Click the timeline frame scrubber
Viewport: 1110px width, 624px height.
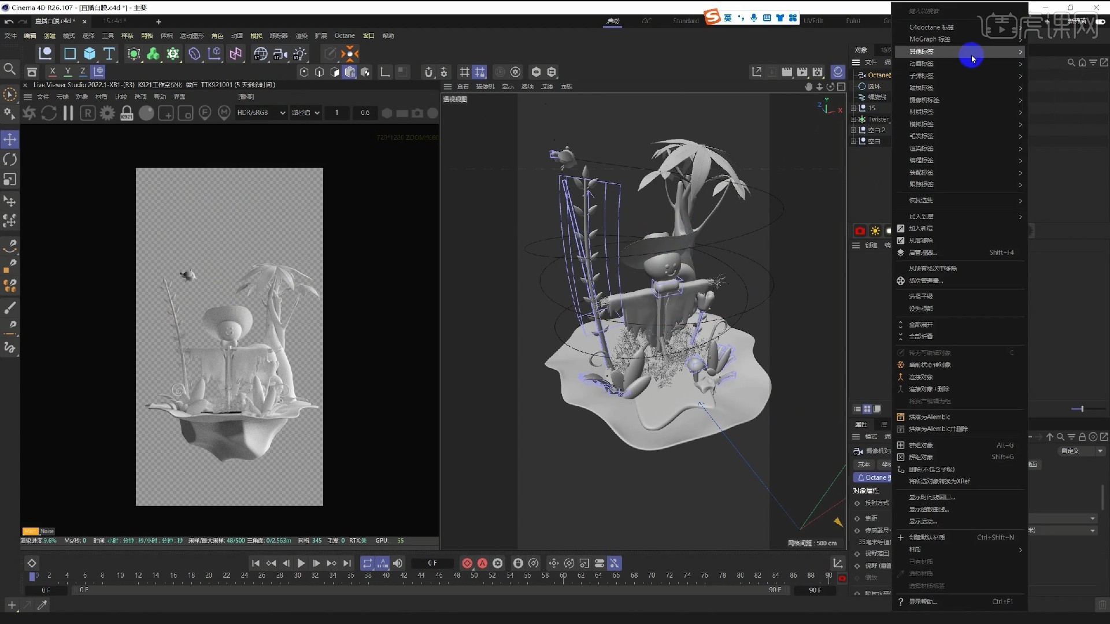click(434, 563)
